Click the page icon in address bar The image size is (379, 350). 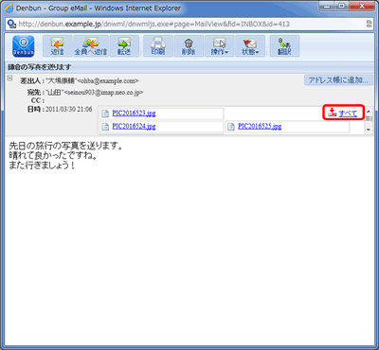[11, 24]
